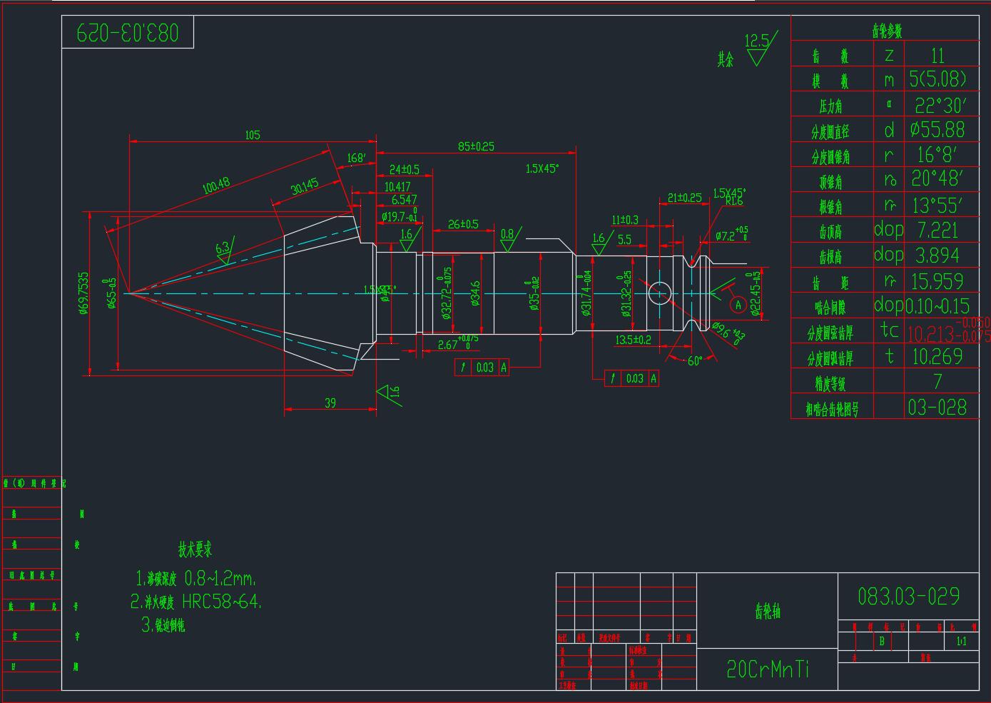
Task: Click the Ø69.7535 diameter dimension
Action: pyautogui.click(x=84, y=293)
